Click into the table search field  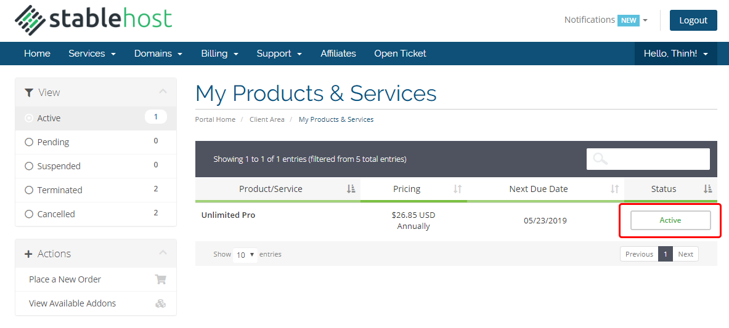(648, 159)
